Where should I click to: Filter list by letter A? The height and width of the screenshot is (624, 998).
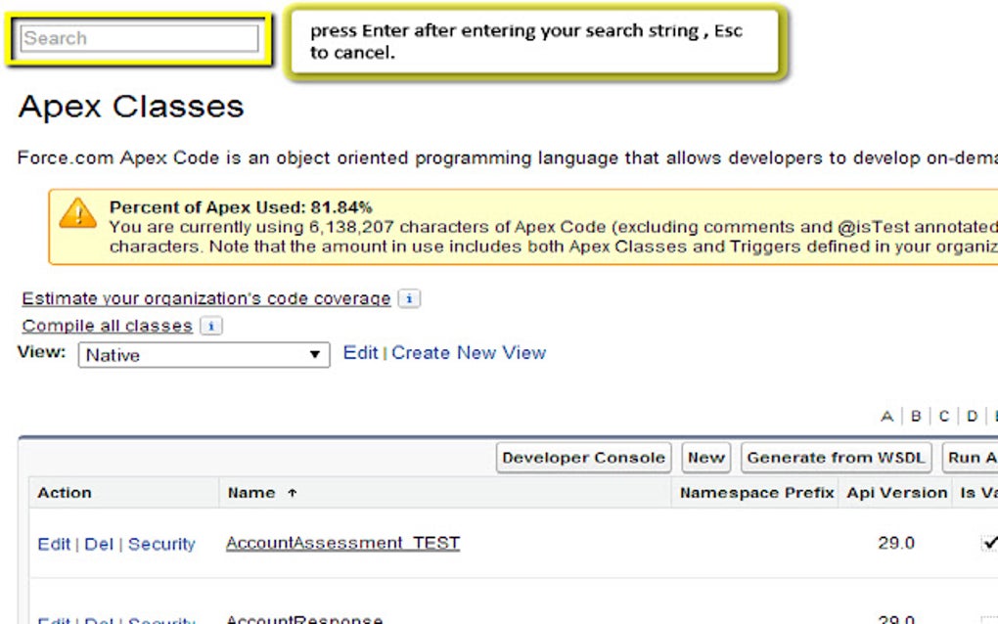pos(886,416)
